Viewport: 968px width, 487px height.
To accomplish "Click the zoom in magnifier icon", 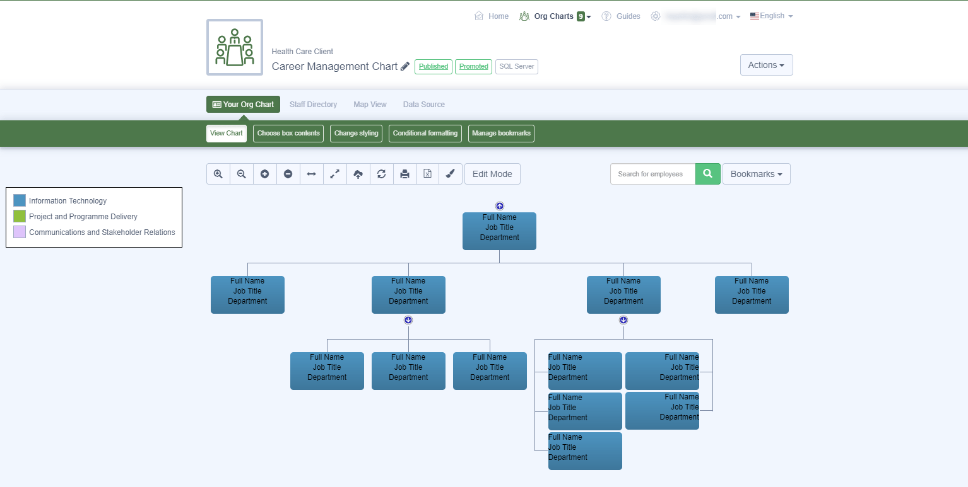I will pyautogui.click(x=218, y=174).
